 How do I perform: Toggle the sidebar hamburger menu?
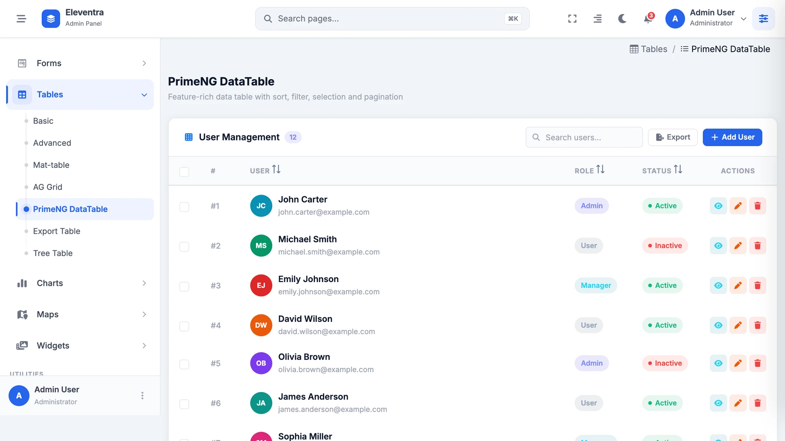coord(21,19)
